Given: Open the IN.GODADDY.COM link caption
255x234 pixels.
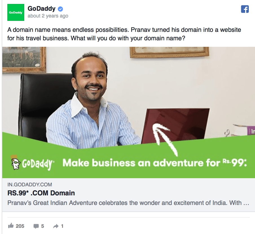Looking at the screenshot, I should (30, 185).
